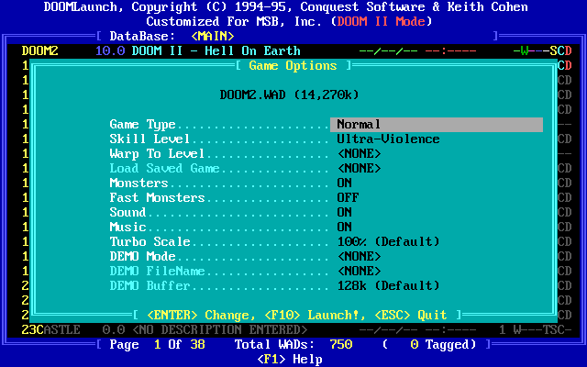Change Turbo Scale 100% (Default) value
This screenshot has height=367, width=587.
pos(388,241)
